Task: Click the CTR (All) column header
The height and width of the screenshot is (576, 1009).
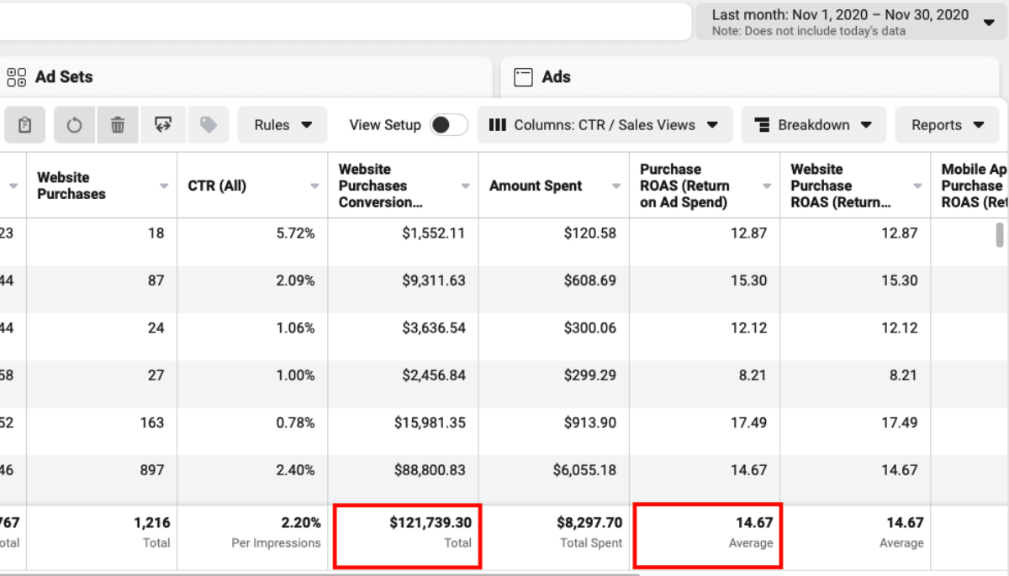Action: (x=217, y=186)
